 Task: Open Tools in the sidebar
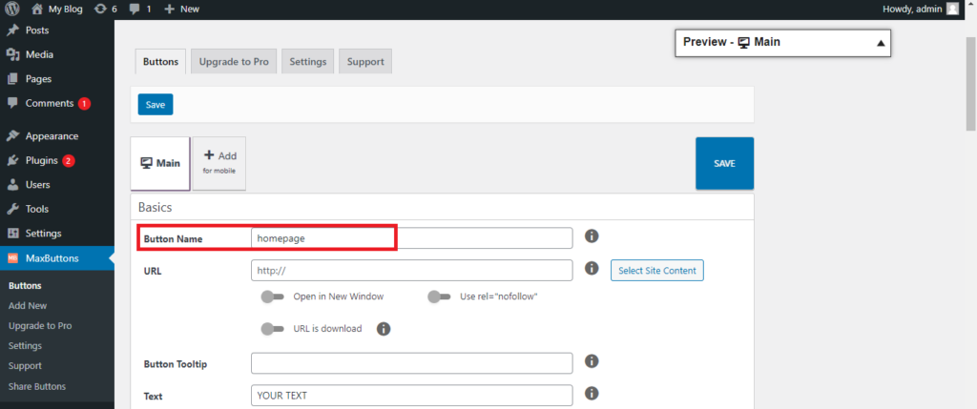point(37,209)
